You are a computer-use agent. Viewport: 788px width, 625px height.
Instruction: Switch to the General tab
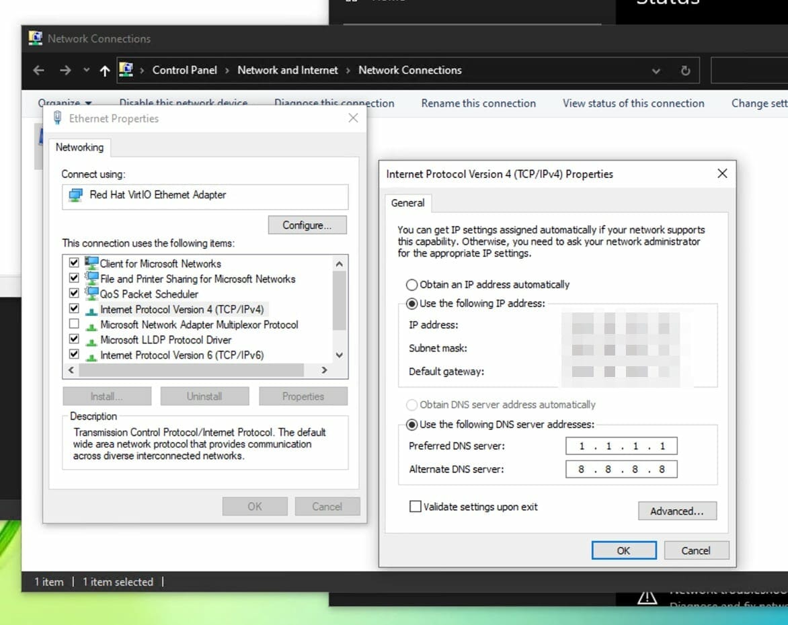(x=407, y=203)
